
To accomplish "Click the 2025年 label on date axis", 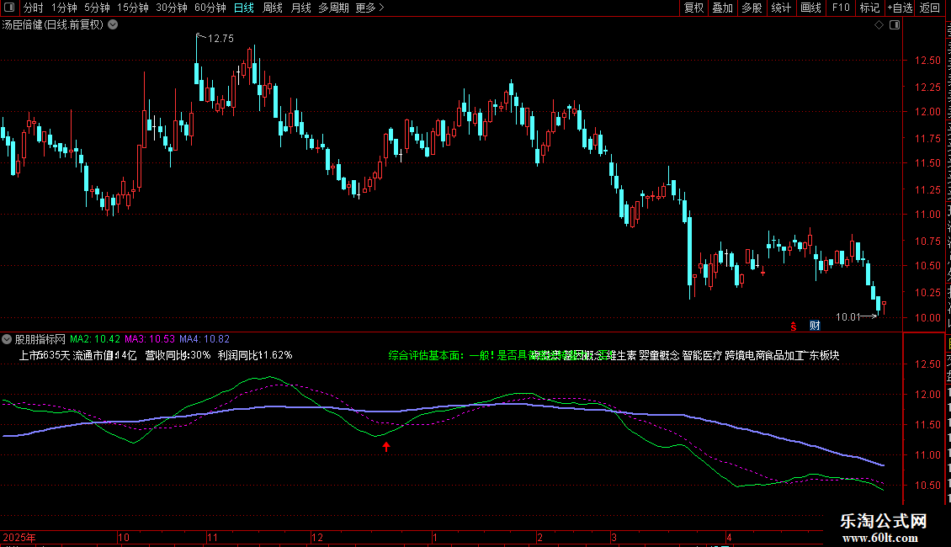I will coord(19,537).
